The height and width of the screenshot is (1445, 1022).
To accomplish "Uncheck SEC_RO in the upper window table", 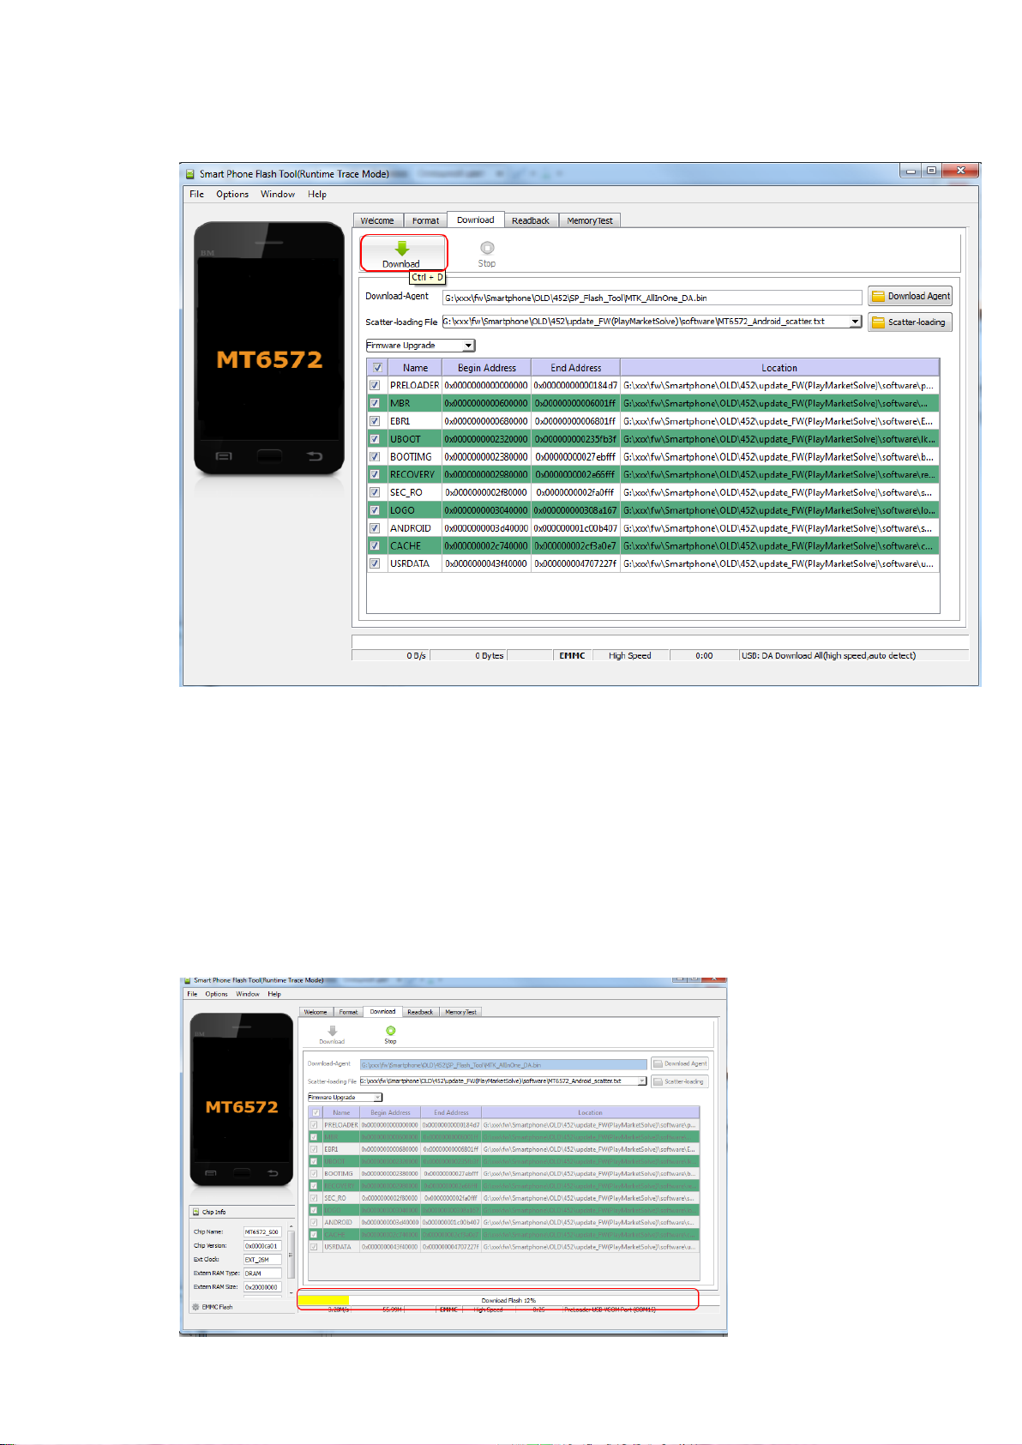I will [x=375, y=492].
